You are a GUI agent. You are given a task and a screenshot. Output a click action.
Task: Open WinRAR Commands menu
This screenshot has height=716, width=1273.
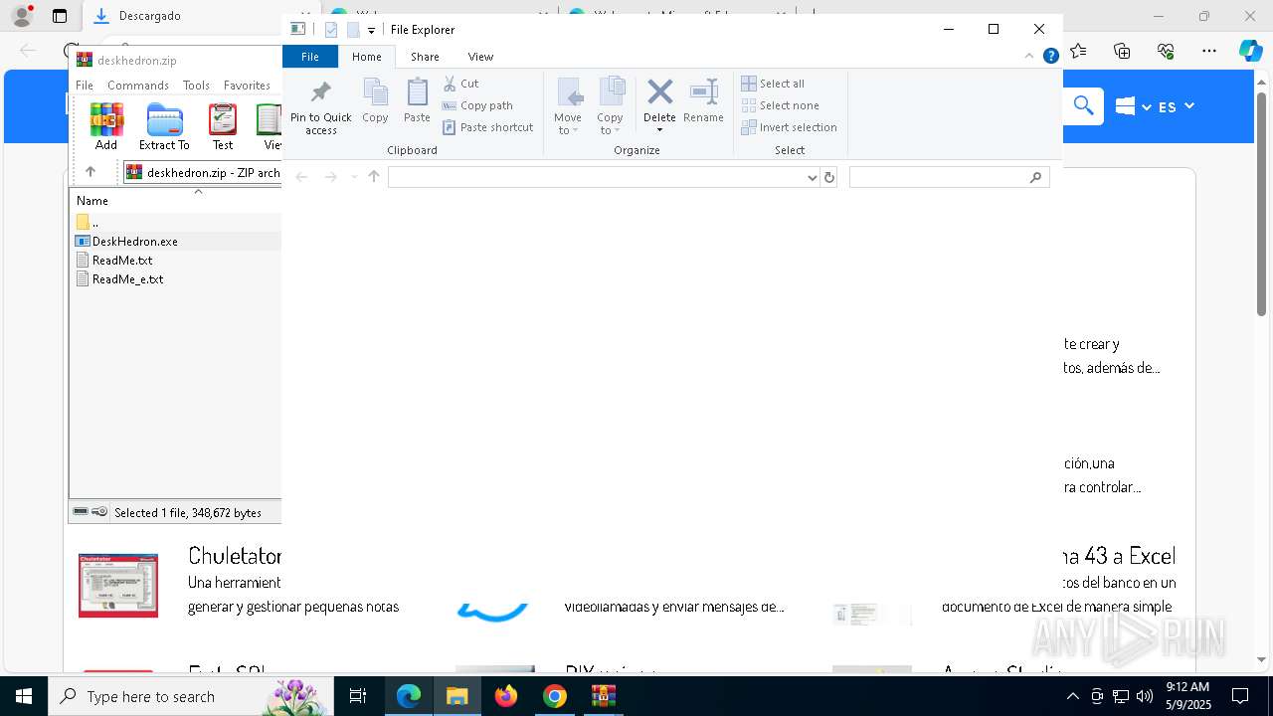click(138, 86)
